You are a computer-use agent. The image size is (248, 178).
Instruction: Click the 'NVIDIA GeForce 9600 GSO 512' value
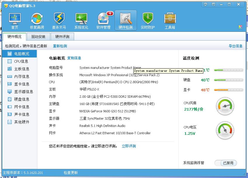[108, 111]
